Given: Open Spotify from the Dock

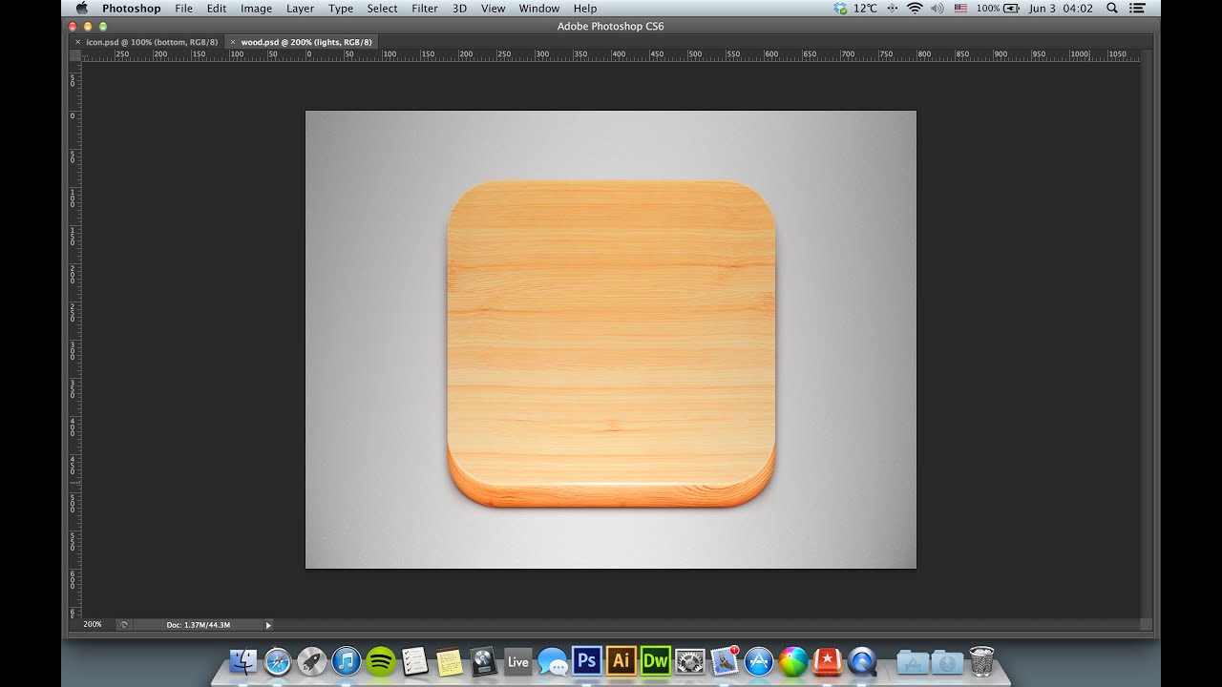Looking at the screenshot, I should pyautogui.click(x=381, y=659).
